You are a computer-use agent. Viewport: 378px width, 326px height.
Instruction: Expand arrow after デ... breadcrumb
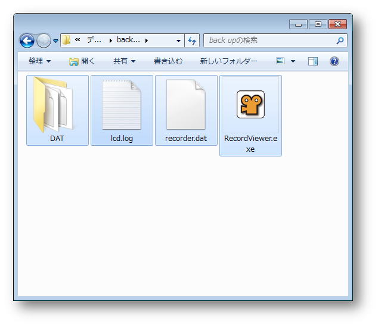[x=111, y=40]
